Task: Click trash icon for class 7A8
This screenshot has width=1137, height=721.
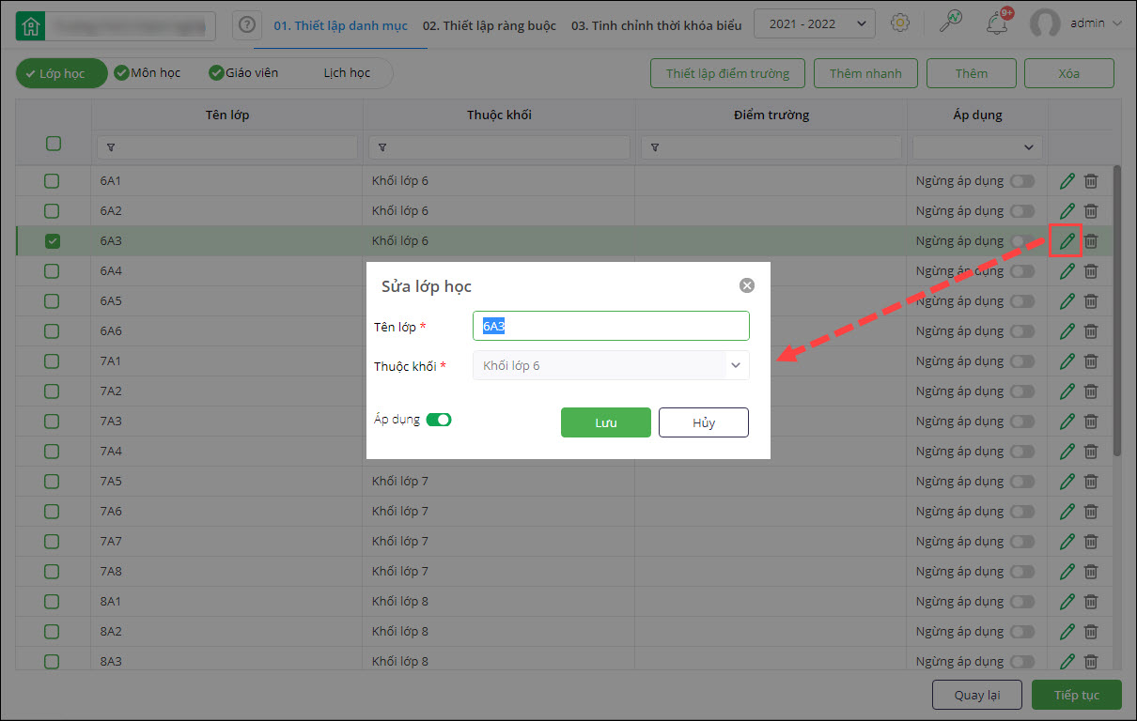Action: click(x=1090, y=572)
